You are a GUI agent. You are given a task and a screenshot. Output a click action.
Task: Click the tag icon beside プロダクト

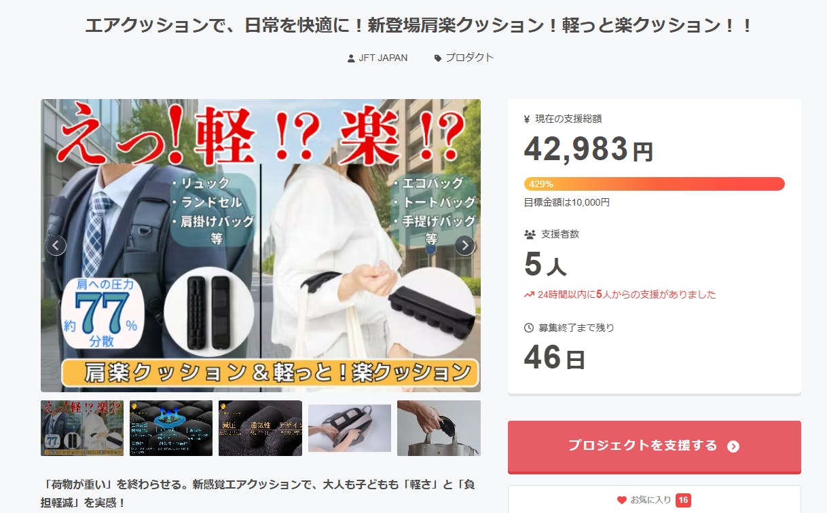coord(438,58)
